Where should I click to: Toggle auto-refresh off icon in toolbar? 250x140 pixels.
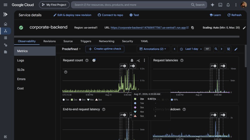[x=229, y=49]
